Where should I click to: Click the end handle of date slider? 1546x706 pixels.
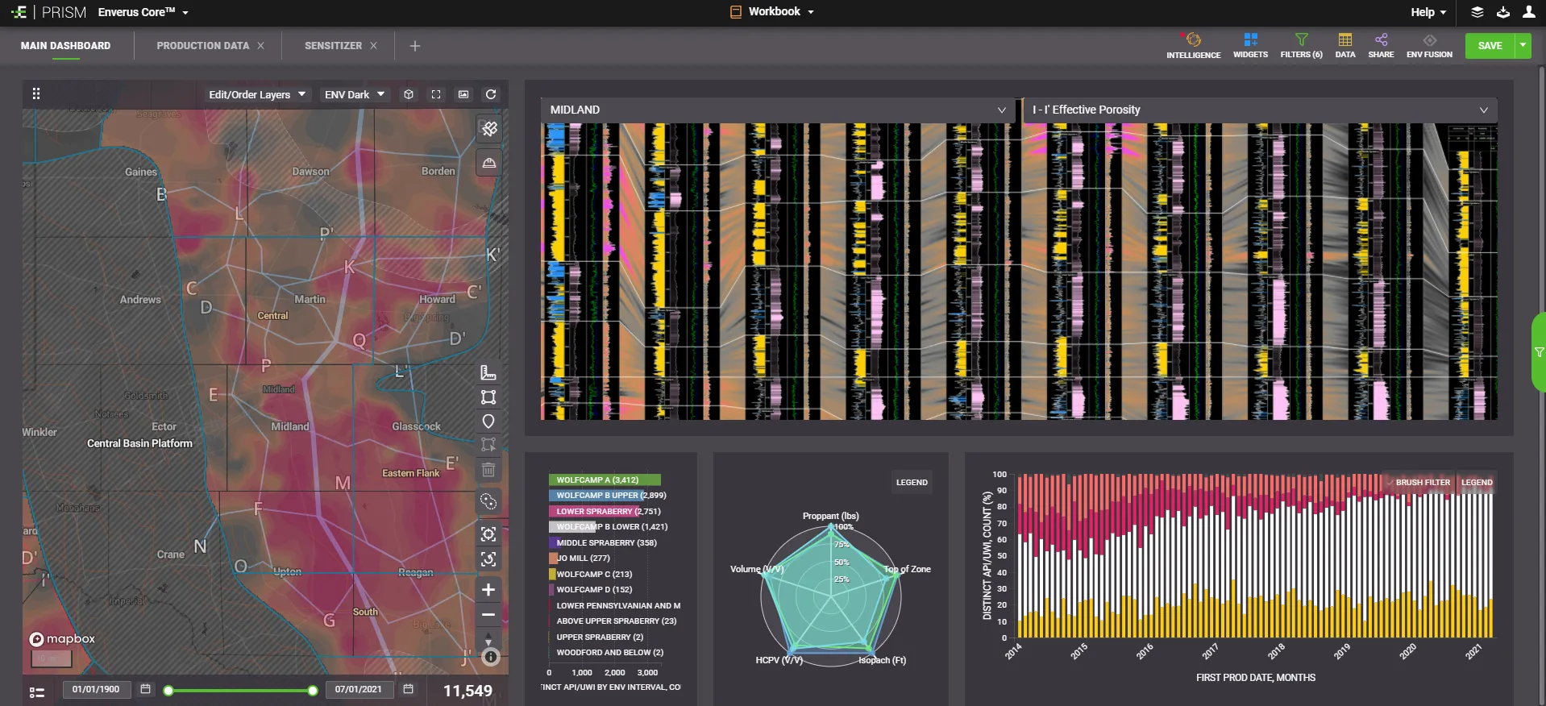pos(313,691)
